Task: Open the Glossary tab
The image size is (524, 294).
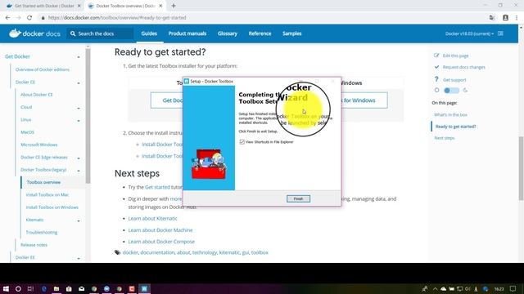Action: 228,33
